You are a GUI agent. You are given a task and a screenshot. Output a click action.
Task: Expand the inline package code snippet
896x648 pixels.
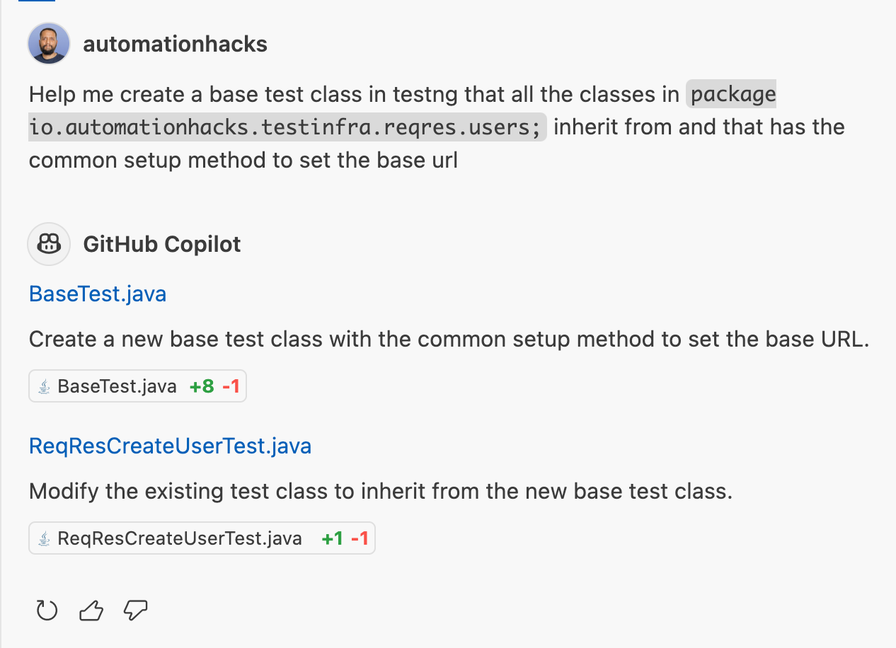pos(286,127)
